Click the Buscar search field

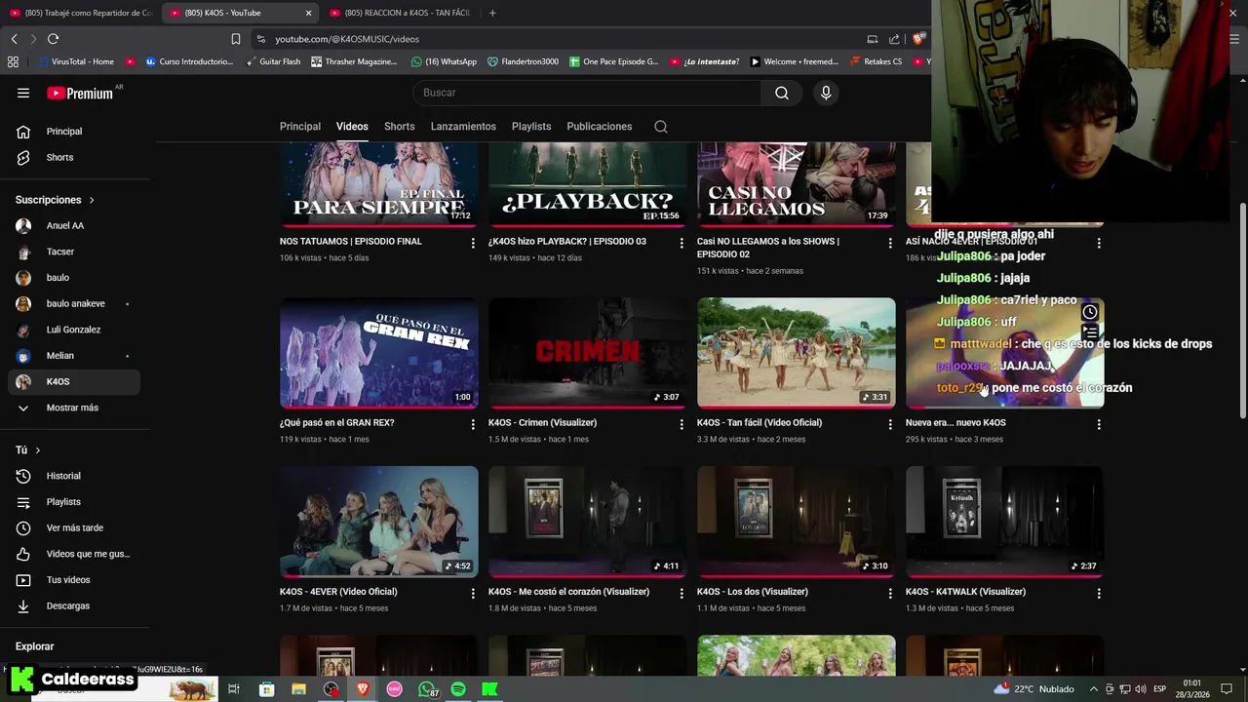point(588,93)
